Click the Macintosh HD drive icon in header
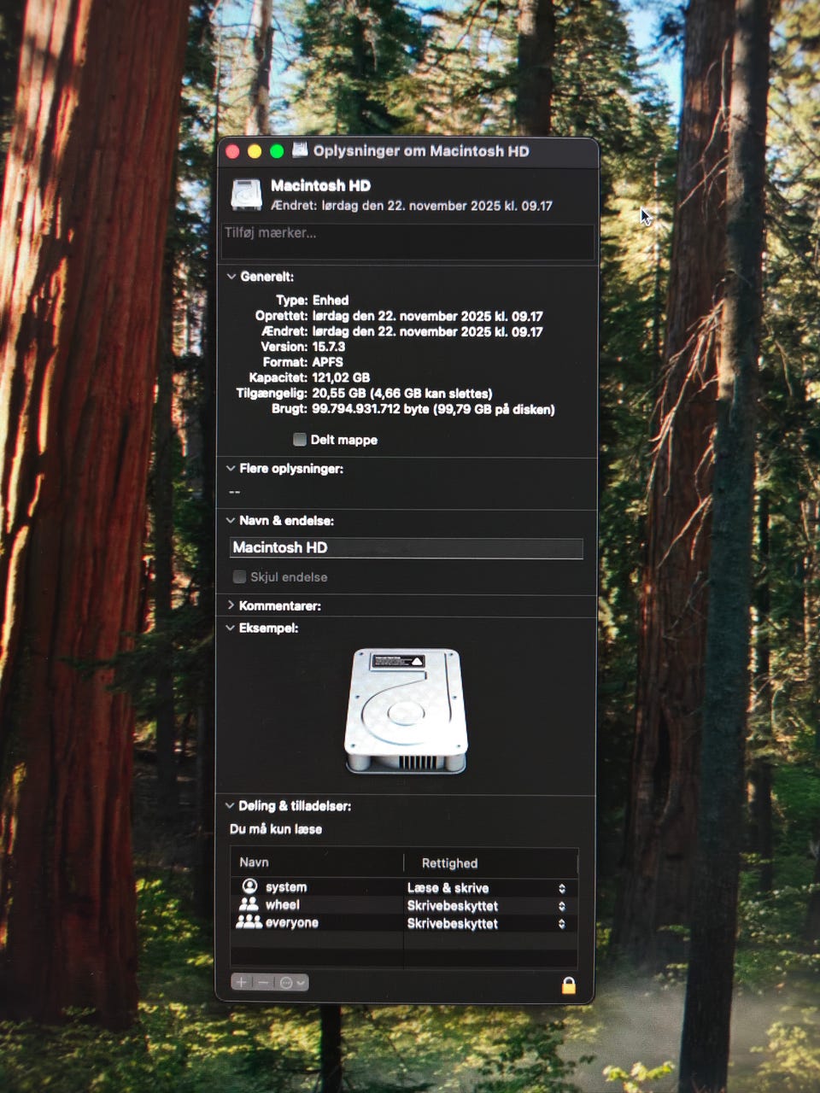 tap(246, 195)
